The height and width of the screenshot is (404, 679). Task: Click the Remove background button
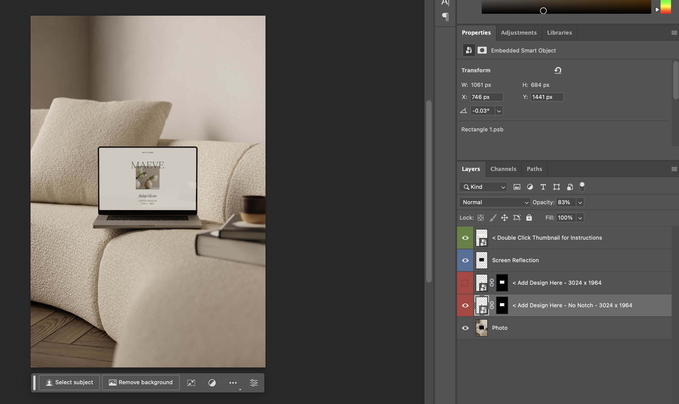coord(141,382)
